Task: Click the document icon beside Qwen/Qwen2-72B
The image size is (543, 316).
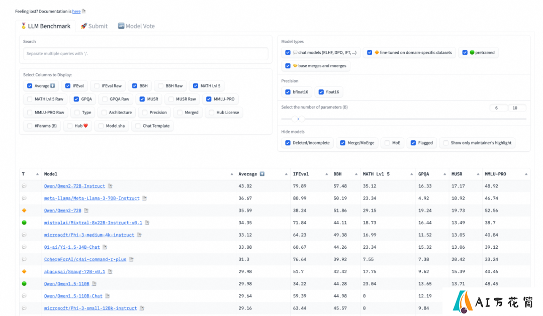Action: [86, 210]
